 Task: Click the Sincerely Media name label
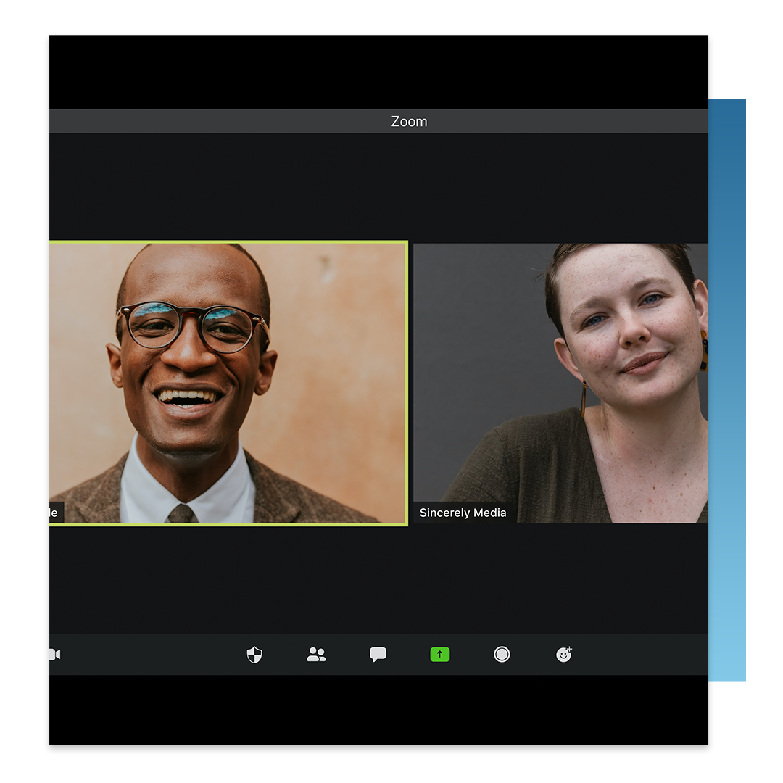click(463, 513)
